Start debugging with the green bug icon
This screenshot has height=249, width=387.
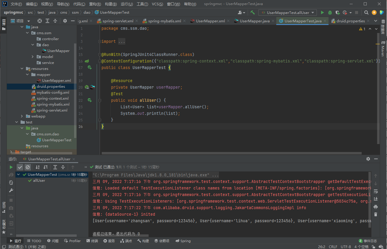tap(330, 12)
